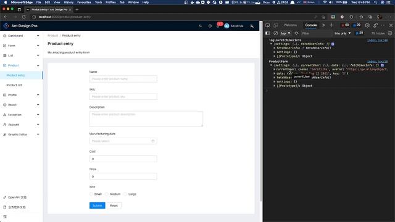This screenshot has width=395, height=222.
Task: Expand the Graphic Editor sidebar menu
Action: (x=21, y=134)
